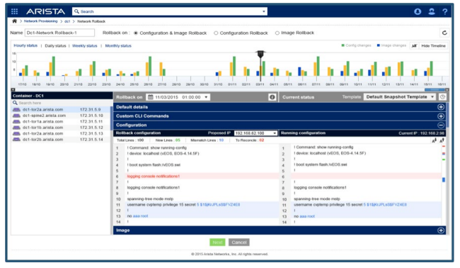Click the info icon in Rollback on bar

pos(272,97)
